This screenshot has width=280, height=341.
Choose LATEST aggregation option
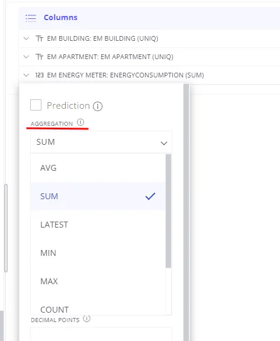tap(98, 225)
